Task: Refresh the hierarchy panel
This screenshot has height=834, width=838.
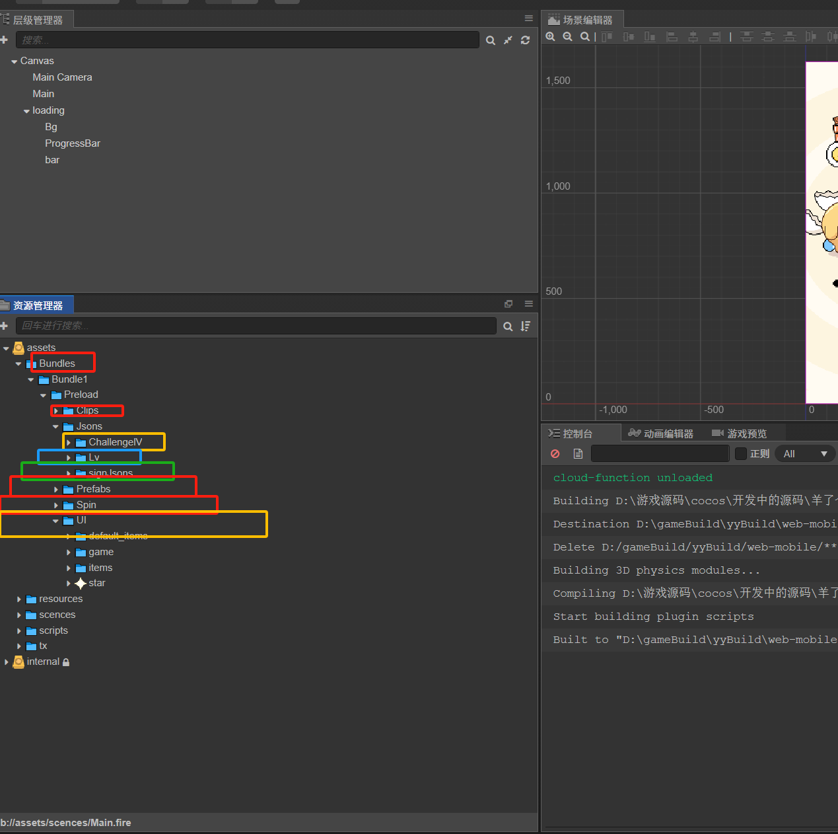Action: [x=525, y=40]
